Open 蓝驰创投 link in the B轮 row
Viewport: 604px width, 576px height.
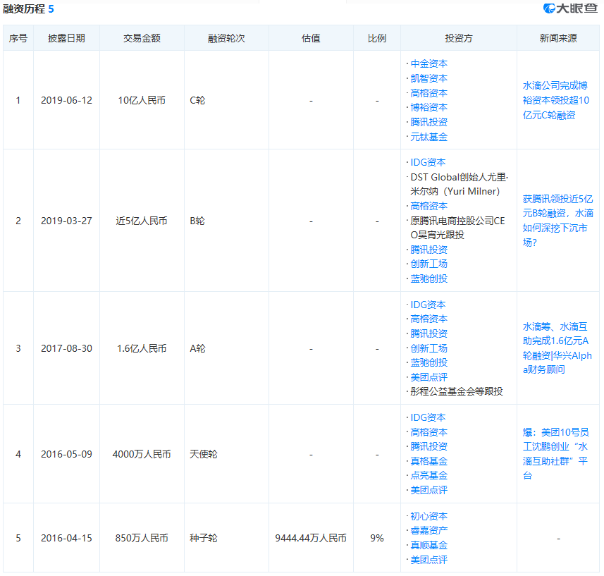point(429,278)
